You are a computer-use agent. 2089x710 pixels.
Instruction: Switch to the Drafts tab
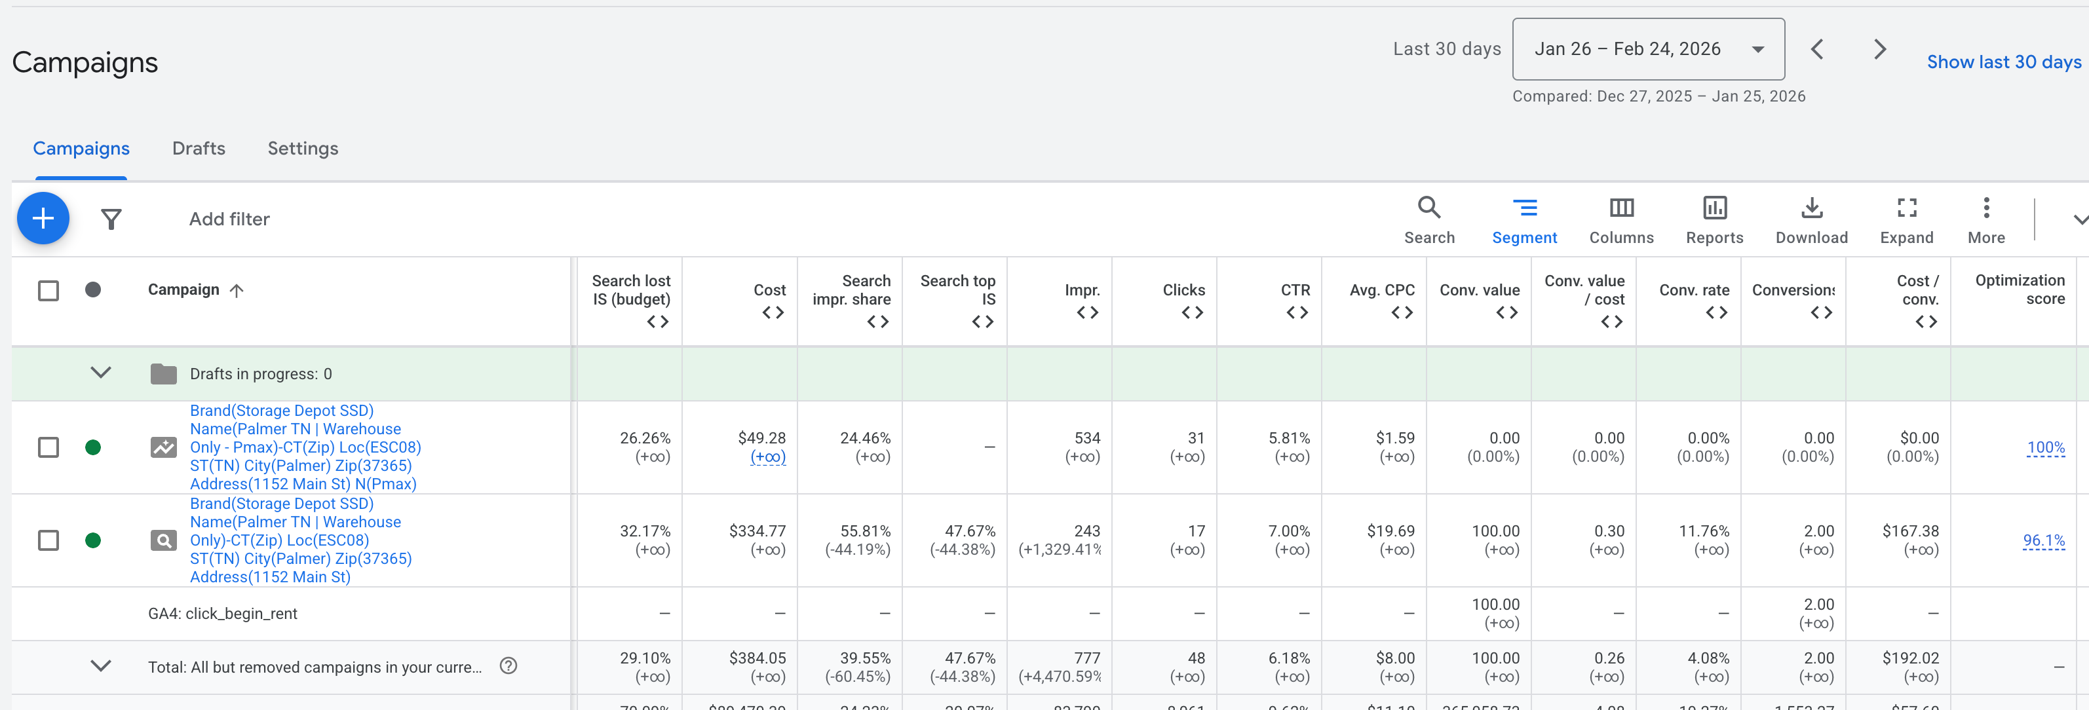[x=199, y=148]
